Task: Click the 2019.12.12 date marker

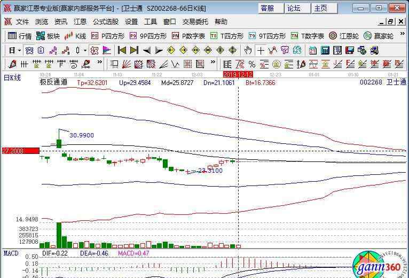Action: (x=238, y=74)
